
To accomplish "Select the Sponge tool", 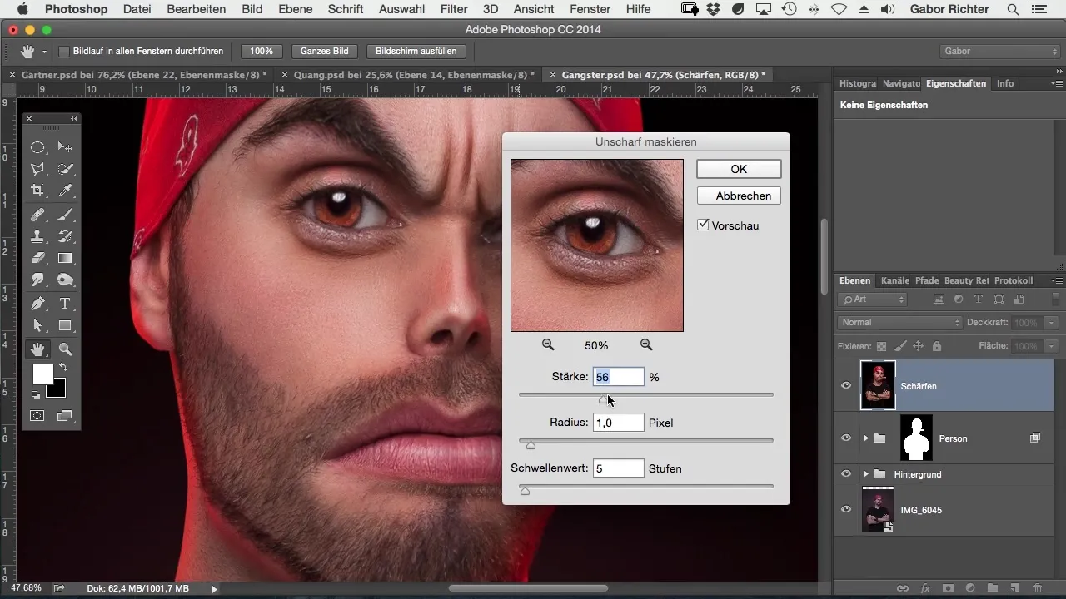I will click(65, 280).
